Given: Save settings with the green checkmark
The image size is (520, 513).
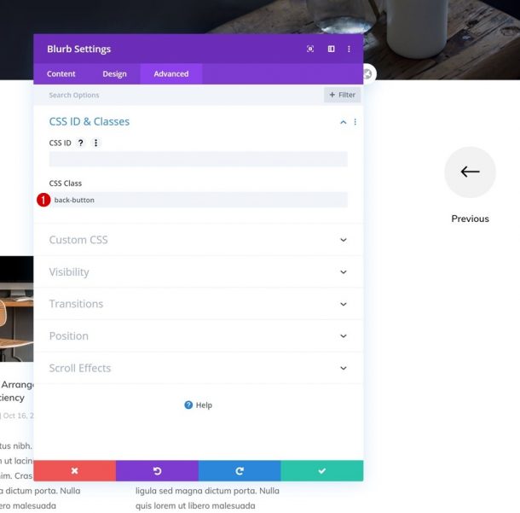Looking at the screenshot, I should (322, 470).
